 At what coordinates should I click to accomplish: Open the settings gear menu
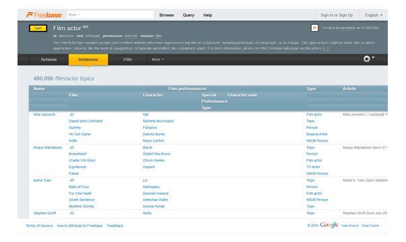click(x=368, y=59)
